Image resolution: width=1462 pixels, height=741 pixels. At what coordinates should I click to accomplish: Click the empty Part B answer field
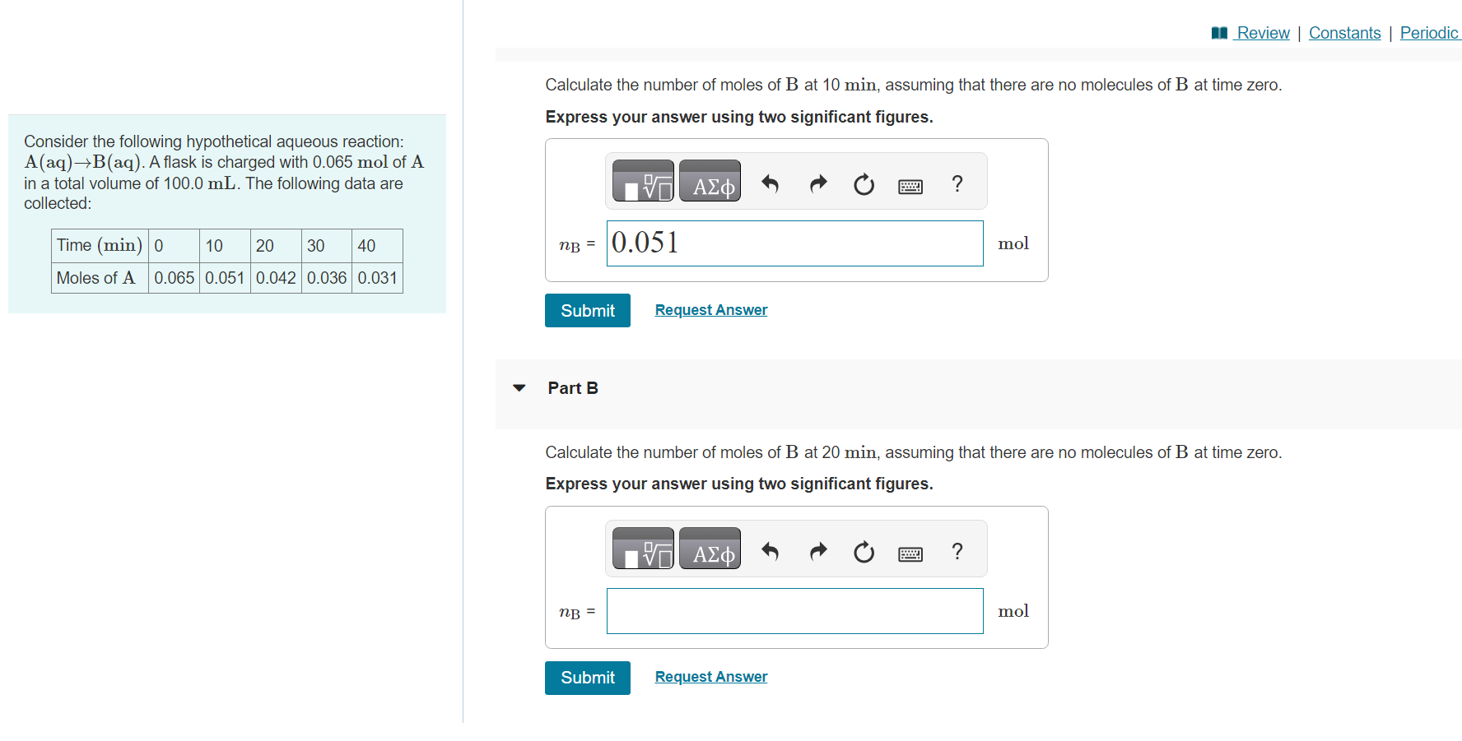coord(794,610)
